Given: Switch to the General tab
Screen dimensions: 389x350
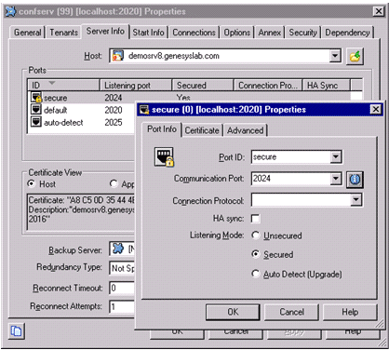Looking at the screenshot, I should pyautogui.click(x=28, y=33).
